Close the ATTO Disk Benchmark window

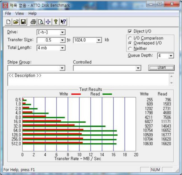172,4
